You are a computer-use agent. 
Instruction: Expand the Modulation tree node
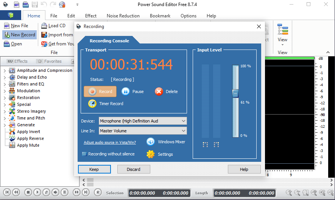click(x=5, y=91)
